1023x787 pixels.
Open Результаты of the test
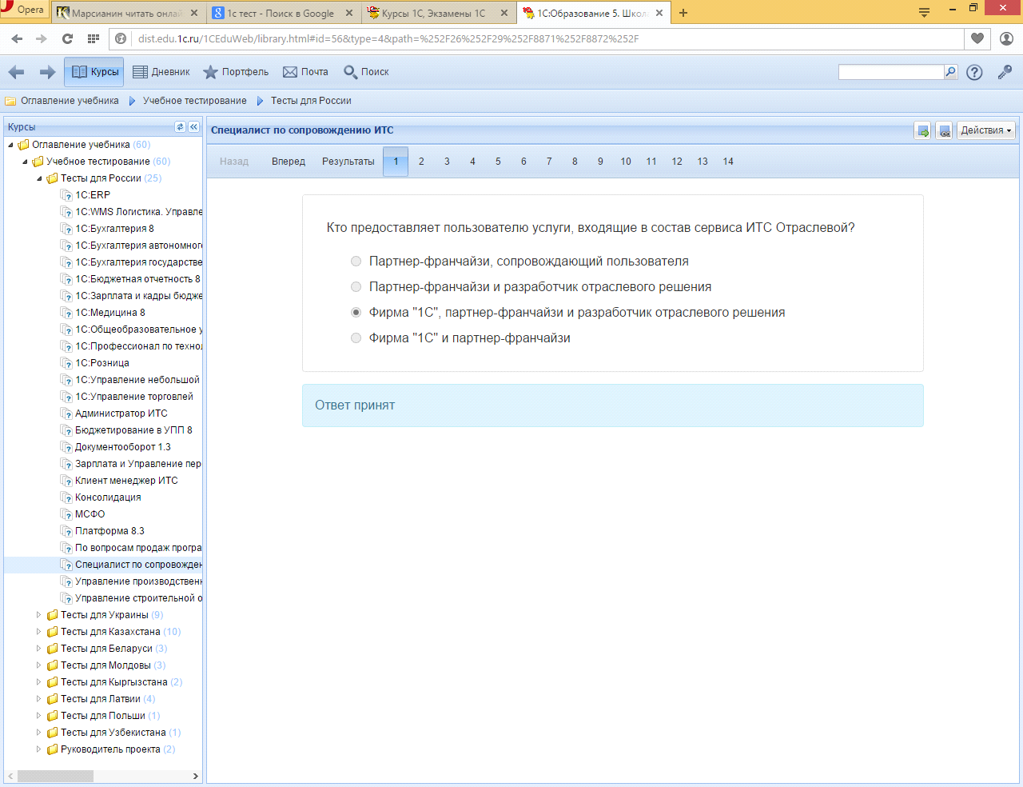[348, 162]
